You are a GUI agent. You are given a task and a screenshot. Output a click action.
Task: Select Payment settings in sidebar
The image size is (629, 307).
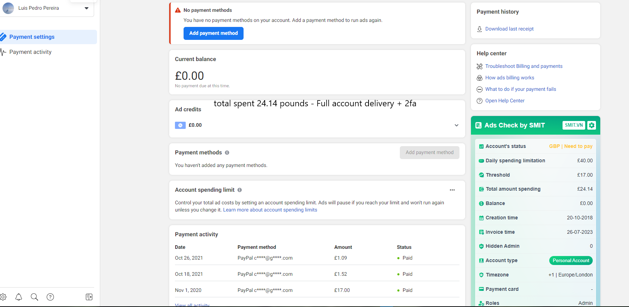[48, 37]
